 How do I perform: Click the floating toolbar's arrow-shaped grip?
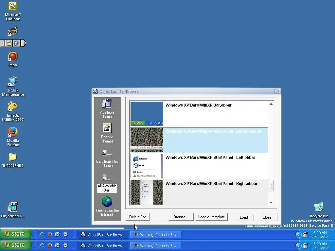23,43
